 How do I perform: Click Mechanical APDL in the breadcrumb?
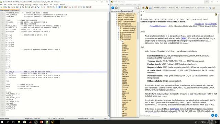(174, 8)
